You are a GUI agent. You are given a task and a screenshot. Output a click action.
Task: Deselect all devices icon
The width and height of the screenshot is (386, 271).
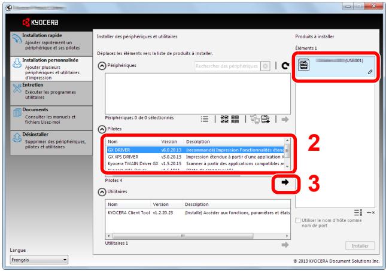235,119
